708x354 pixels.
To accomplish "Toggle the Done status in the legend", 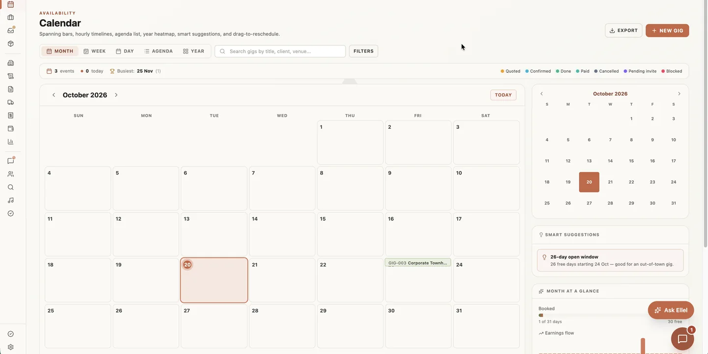I will click(563, 71).
